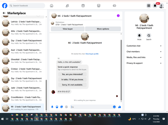The width and height of the screenshot is (168, 125).
Task: Click the View buyer button
Action: pyautogui.click(x=68, y=29)
